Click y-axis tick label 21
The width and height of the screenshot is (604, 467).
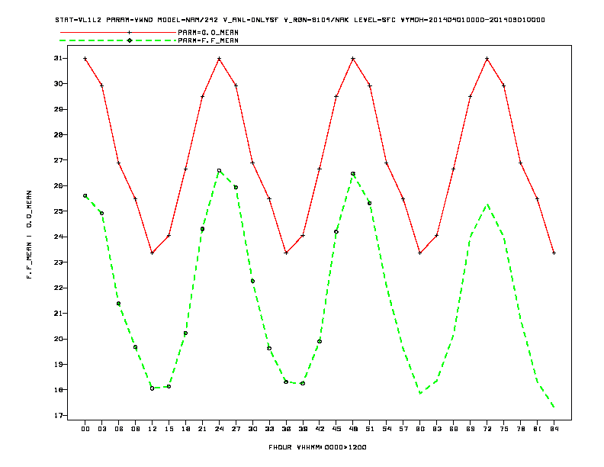pos(58,314)
